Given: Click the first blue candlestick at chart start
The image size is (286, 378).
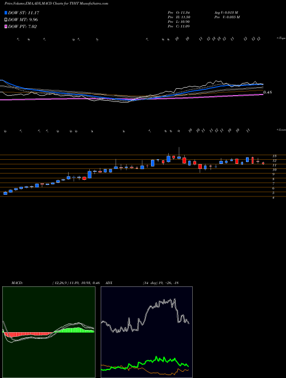Looking at the screenshot, I should 5,193.
